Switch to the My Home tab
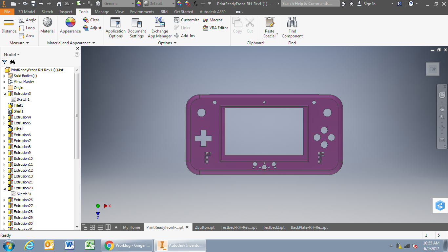Viewport: 448px width, 252px height. (132, 227)
